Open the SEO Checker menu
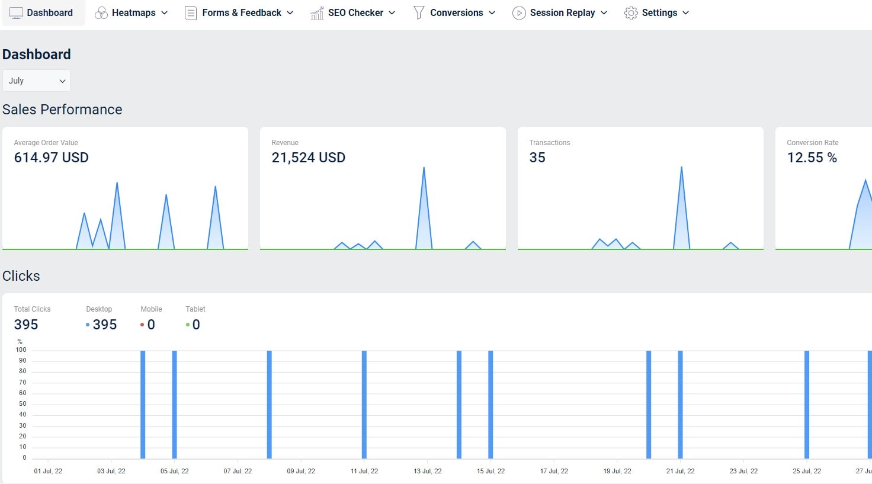The image size is (872, 484). pos(353,13)
